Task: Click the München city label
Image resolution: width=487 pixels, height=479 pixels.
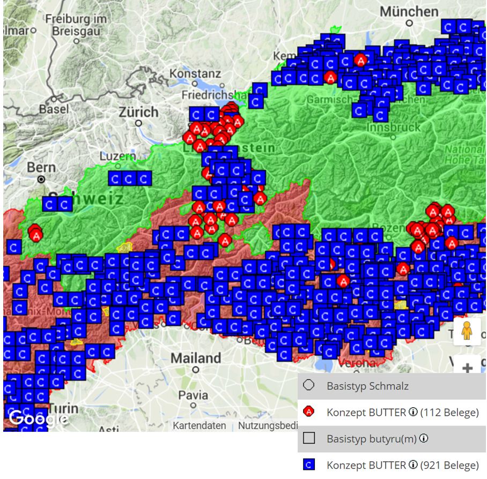Action: (409, 12)
